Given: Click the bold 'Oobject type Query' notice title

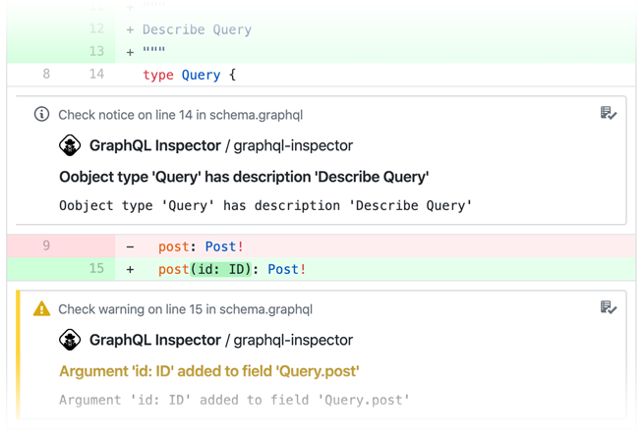Looking at the screenshot, I should coord(244,177).
